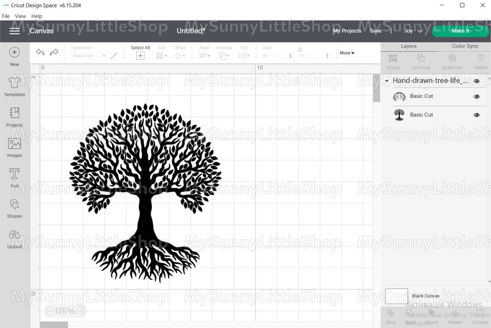Screen dimensions: 491x328
Task: Open My Projects
Action: tap(347, 31)
